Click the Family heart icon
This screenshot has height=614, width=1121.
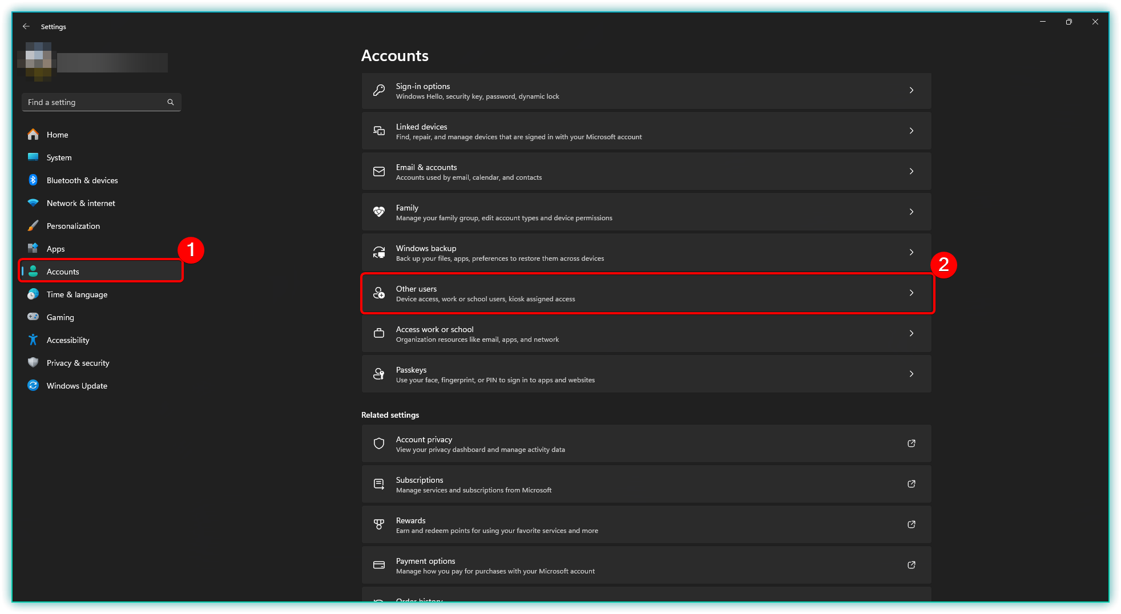pos(379,212)
